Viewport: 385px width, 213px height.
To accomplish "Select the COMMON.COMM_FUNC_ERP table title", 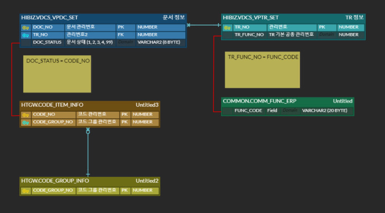I will click(260, 101).
